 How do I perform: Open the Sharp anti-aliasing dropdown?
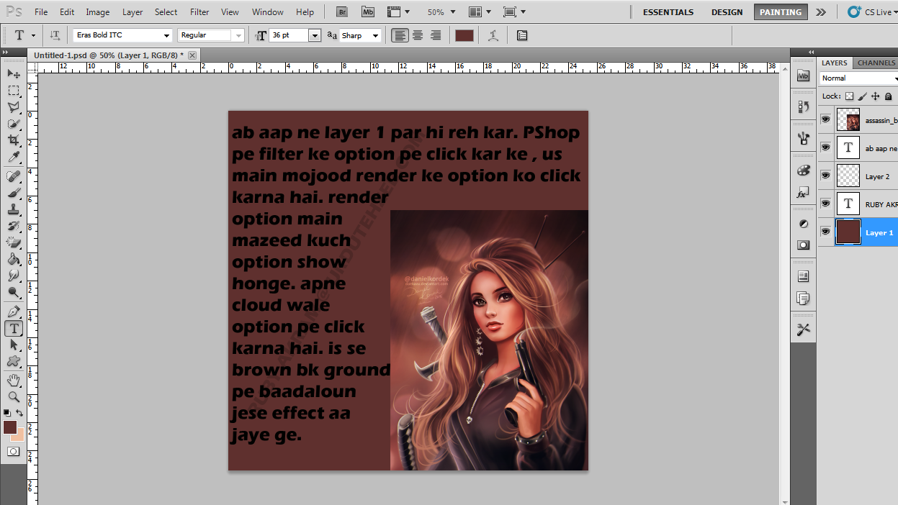[x=374, y=35]
